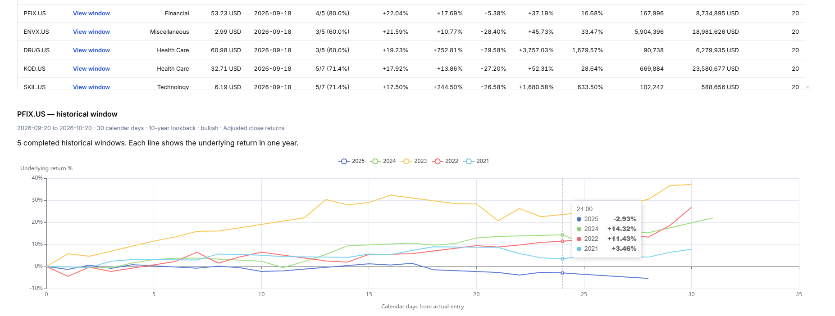Click the table scrollbar down arrow
This screenshot has height=316, width=835.
807,87
